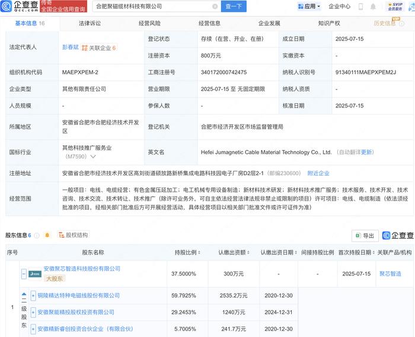The width and height of the screenshot is (415, 337).
Task: Click 更新 next to English name
Action: [366, 152]
